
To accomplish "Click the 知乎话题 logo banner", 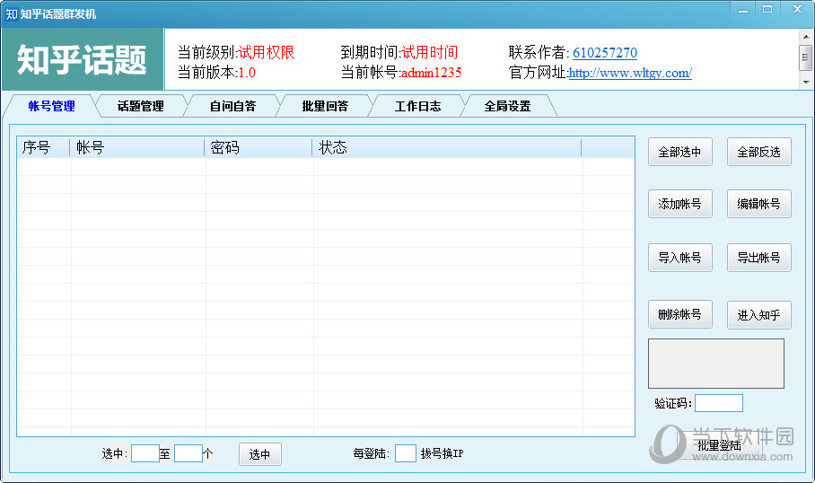I will pos(82,59).
